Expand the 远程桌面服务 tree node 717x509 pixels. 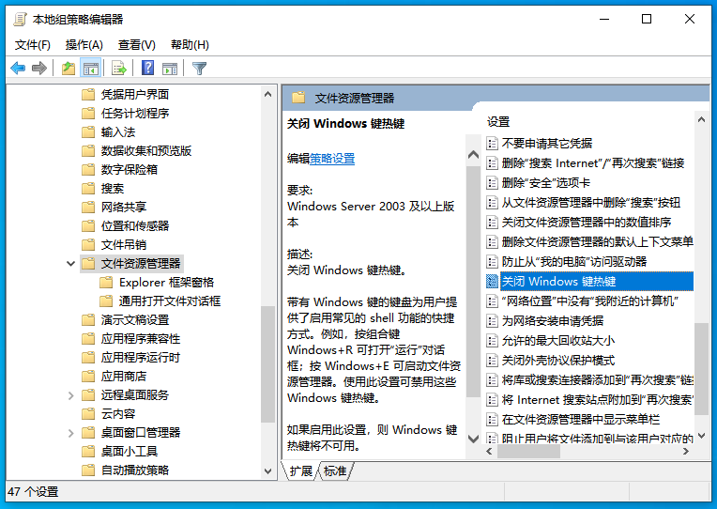71,395
